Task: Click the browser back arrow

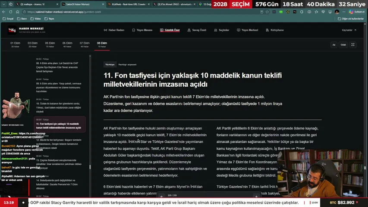Action: click(4, 12)
